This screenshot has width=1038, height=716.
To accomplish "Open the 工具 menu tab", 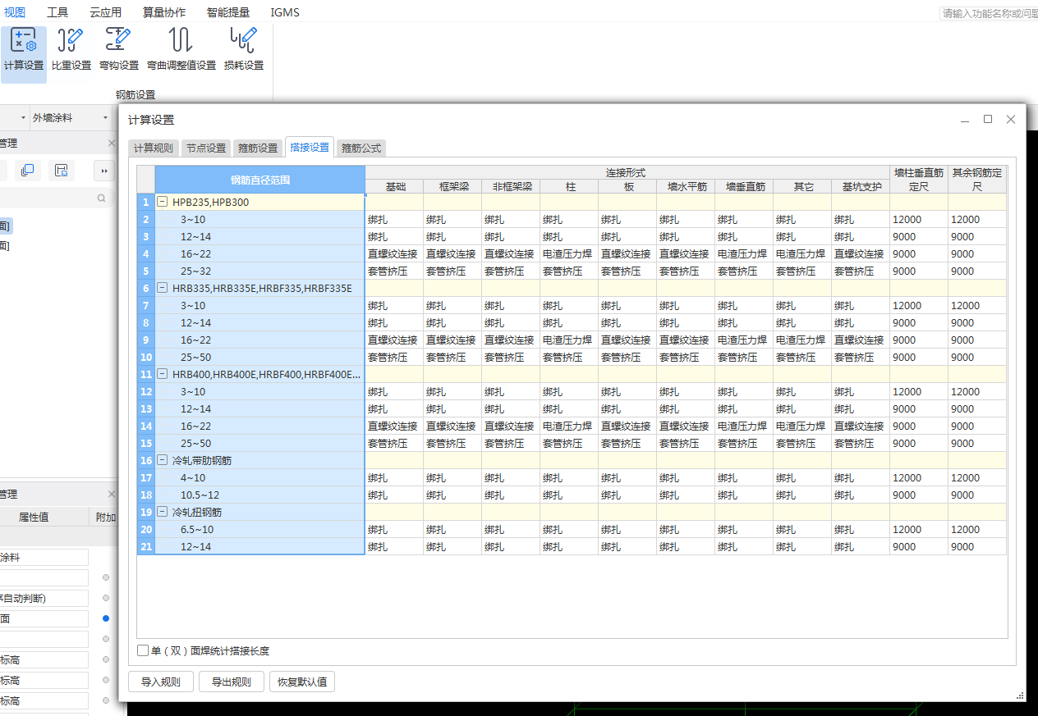I will tap(57, 12).
